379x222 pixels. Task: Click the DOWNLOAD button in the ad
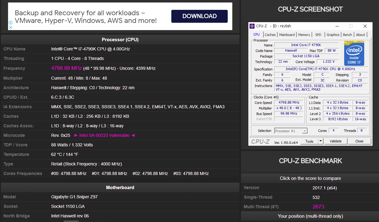pyautogui.click(x=199, y=16)
